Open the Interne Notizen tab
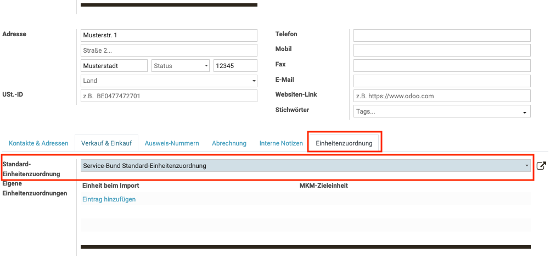This screenshot has width=550, height=258. pyautogui.click(x=281, y=143)
